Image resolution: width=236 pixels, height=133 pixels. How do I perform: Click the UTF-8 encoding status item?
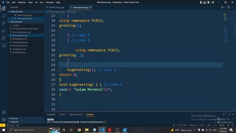coord(202,125)
